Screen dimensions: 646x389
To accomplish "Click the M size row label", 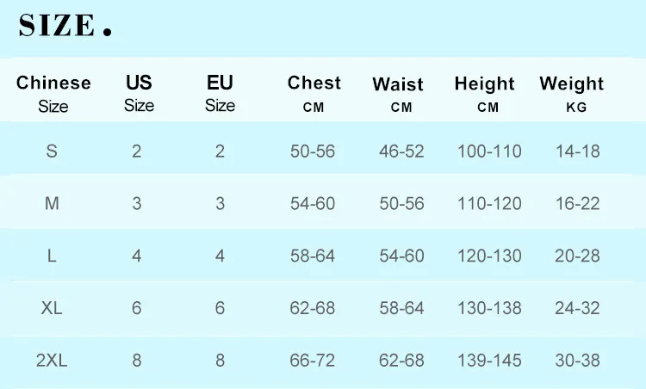I will [52, 203].
